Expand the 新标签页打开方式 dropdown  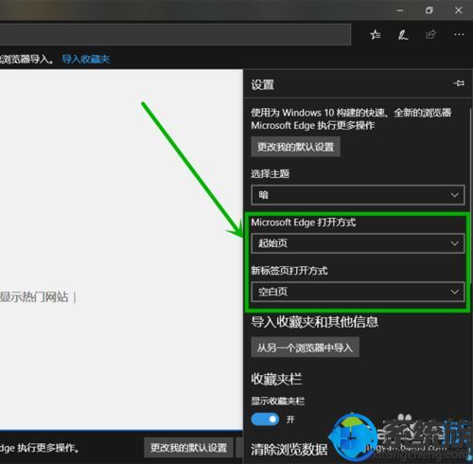click(x=358, y=292)
